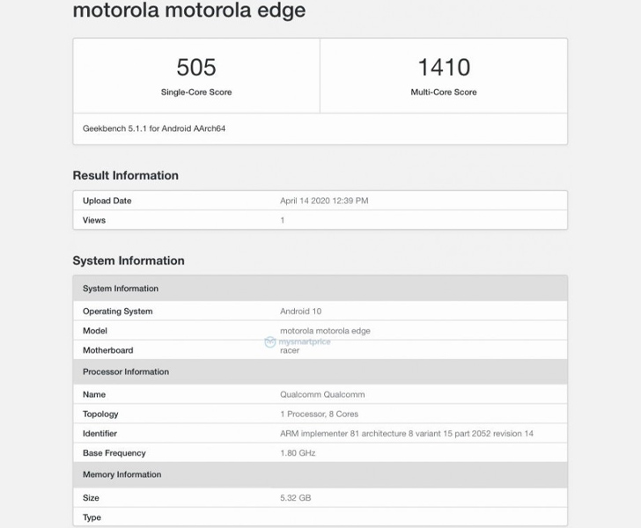Screen dimensions: 641x528
Task: Click the motorola motorola edge page title
Action: pos(189,11)
